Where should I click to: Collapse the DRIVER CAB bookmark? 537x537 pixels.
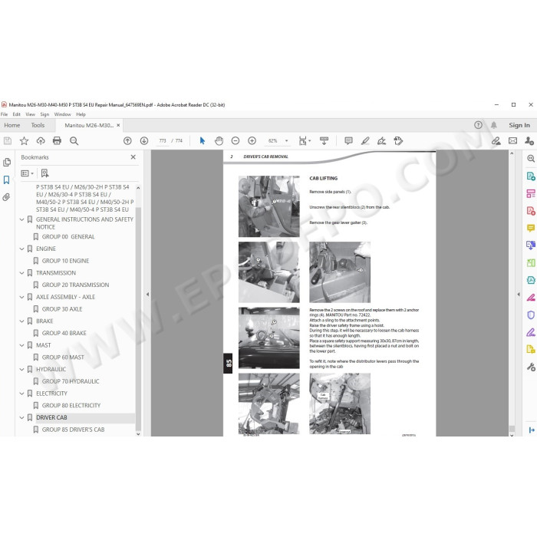pyautogui.click(x=21, y=417)
